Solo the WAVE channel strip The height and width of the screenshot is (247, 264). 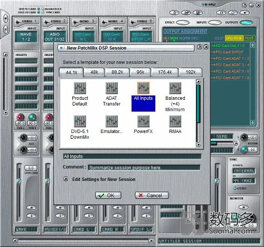(x=31, y=216)
